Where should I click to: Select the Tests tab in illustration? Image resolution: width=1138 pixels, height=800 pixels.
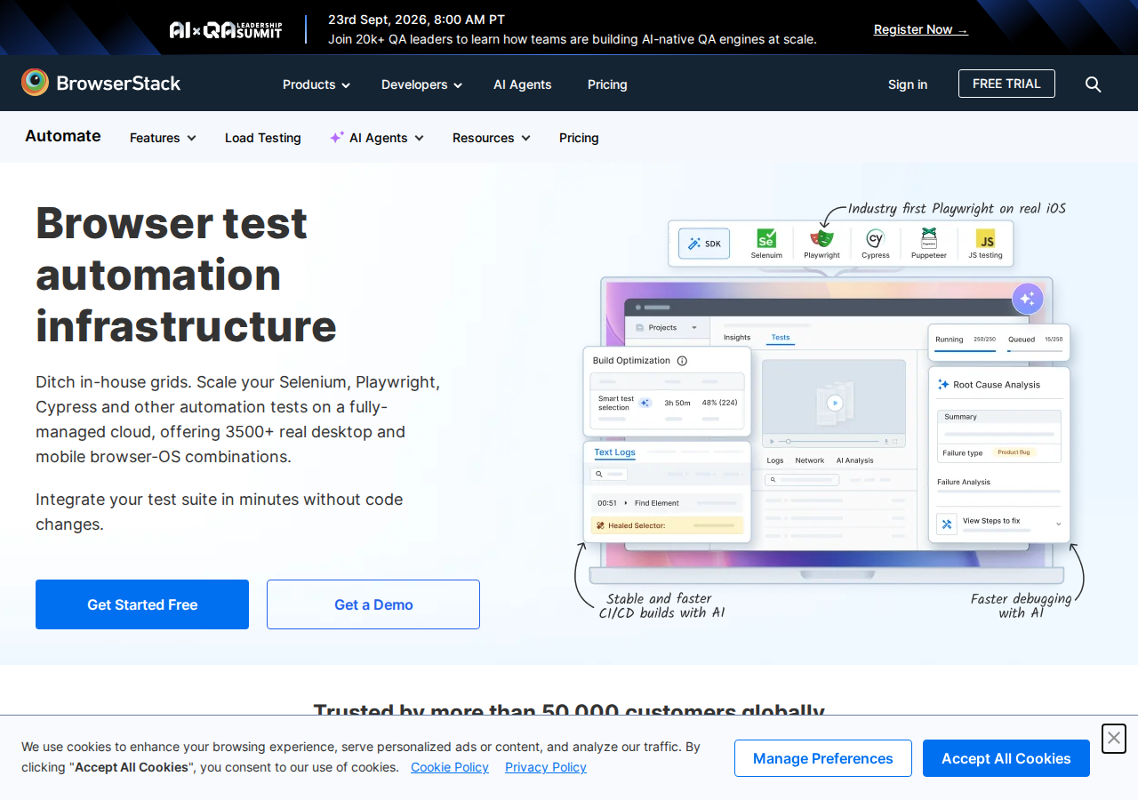coord(781,338)
